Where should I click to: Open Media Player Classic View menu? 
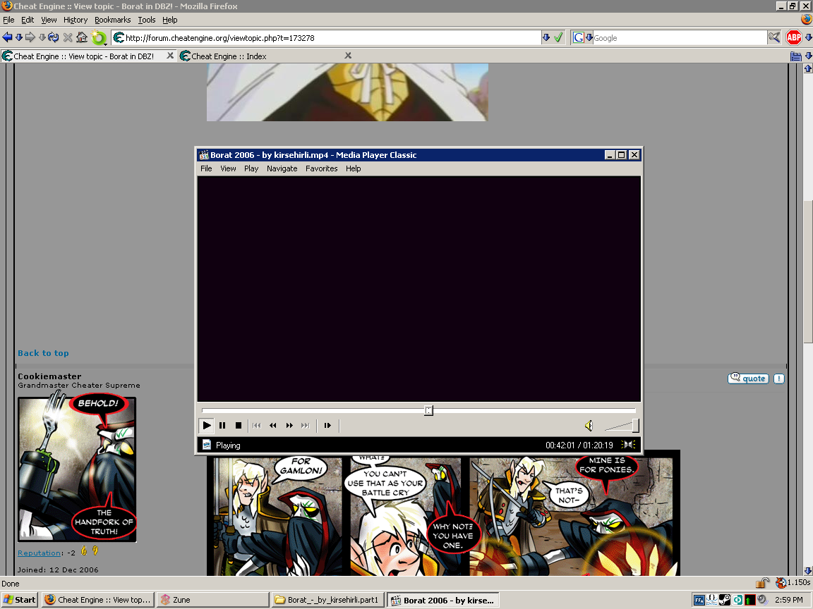pos(228,168)
